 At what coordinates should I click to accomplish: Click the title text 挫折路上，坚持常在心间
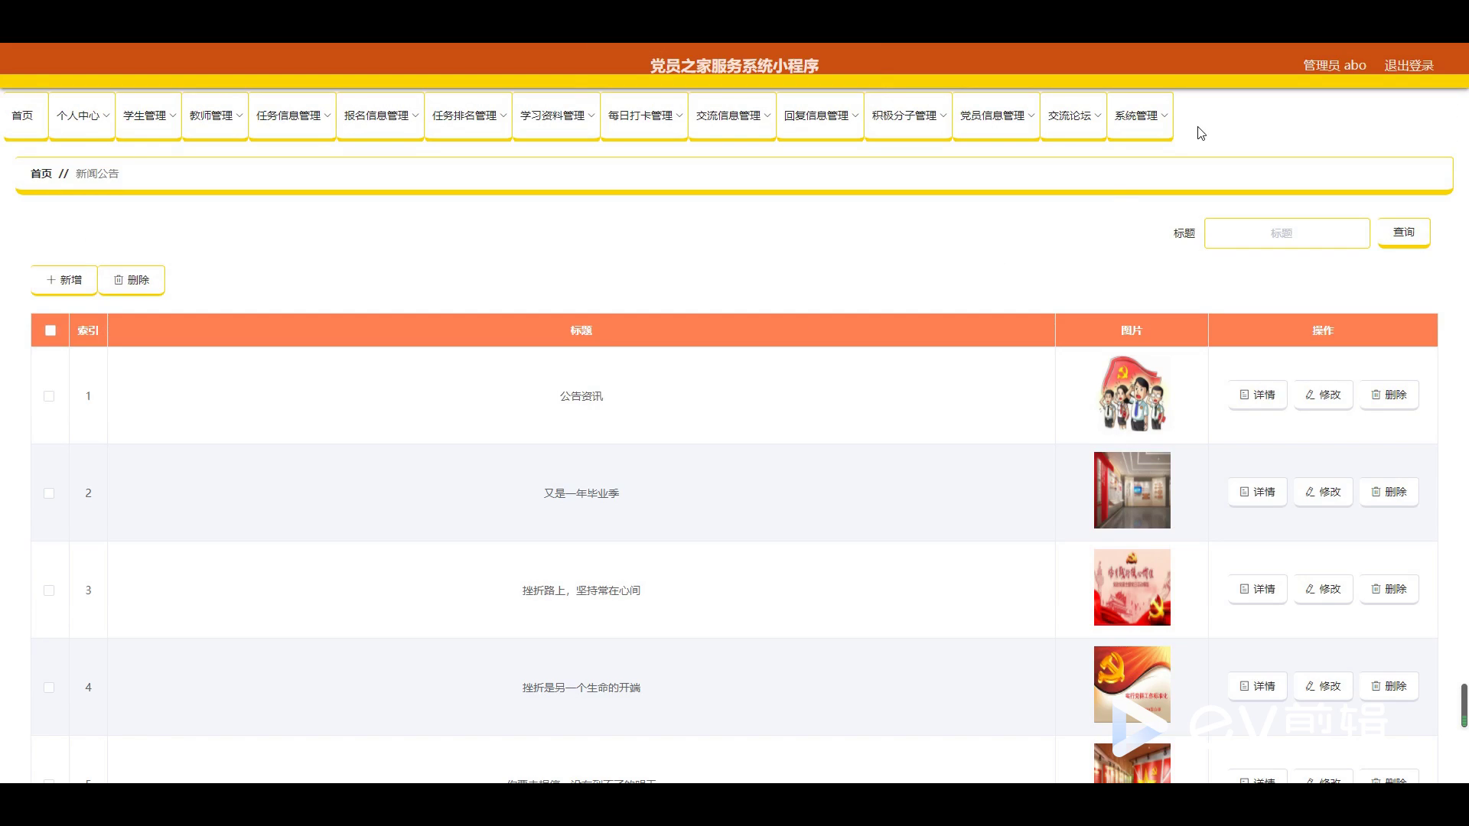581,590
